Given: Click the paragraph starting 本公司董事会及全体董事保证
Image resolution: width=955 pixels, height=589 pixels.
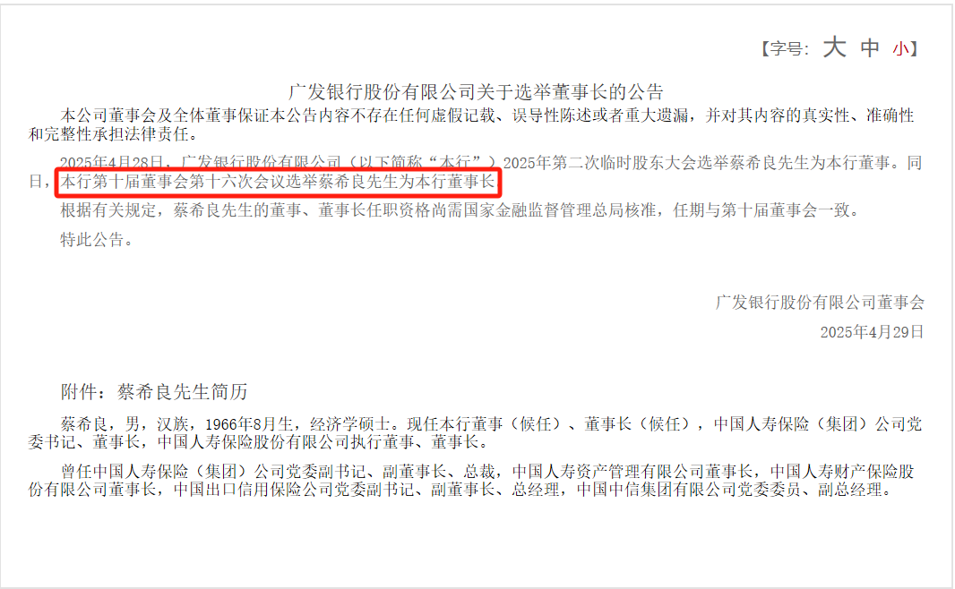Looking at the screenshot, I should coord(471,124).
